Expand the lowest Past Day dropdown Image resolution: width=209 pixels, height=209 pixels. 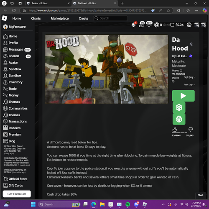(189, 84)
